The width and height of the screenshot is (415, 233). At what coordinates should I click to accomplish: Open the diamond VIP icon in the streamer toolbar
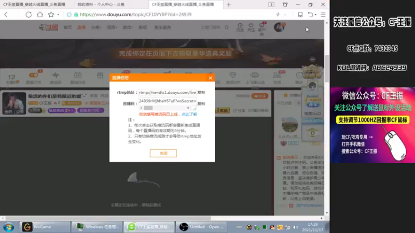(232, 75)
